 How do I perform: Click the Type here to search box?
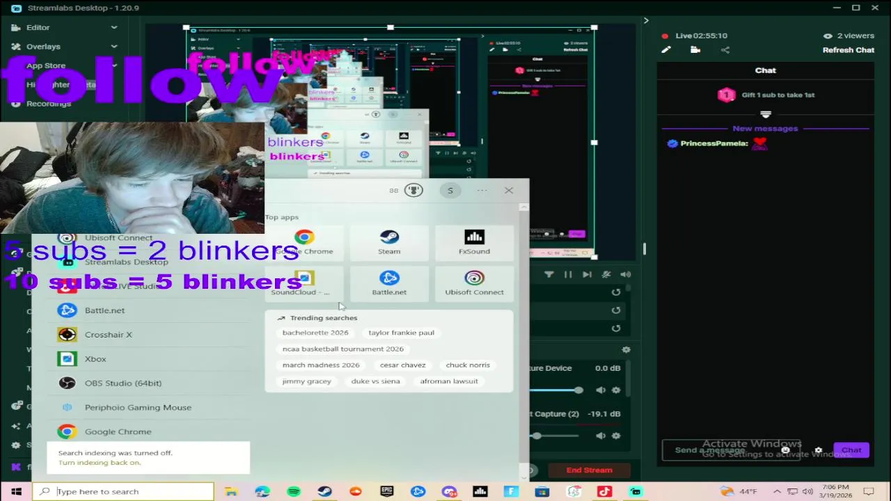123,491
